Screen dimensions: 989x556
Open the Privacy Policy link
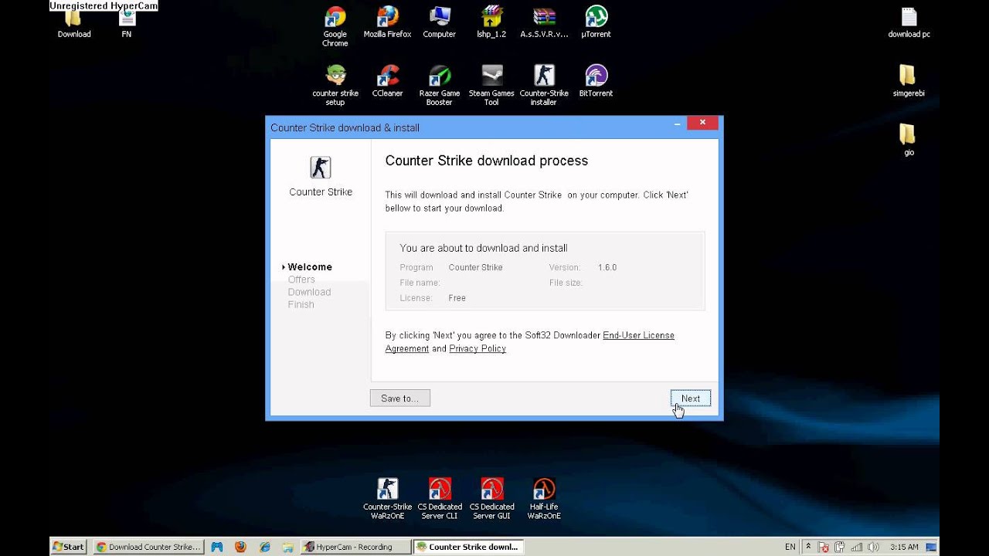[478, 349]
